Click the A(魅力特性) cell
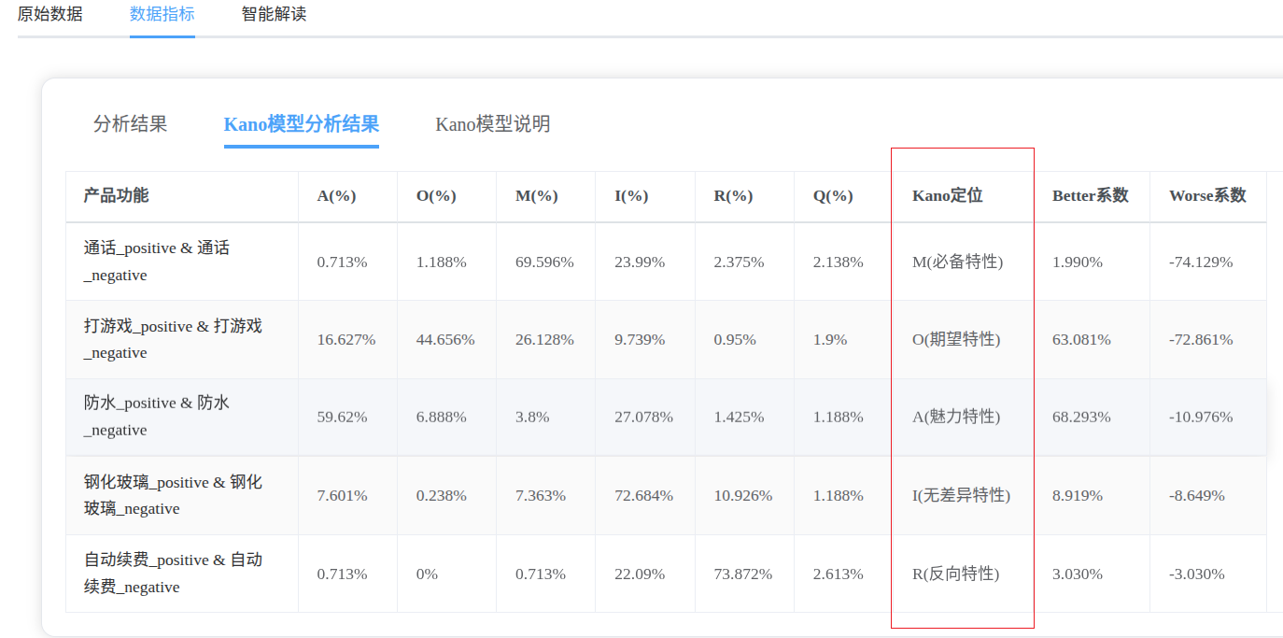Image resolution: width=1283 pixels, height=638 pixels. [x=955, y=417]
